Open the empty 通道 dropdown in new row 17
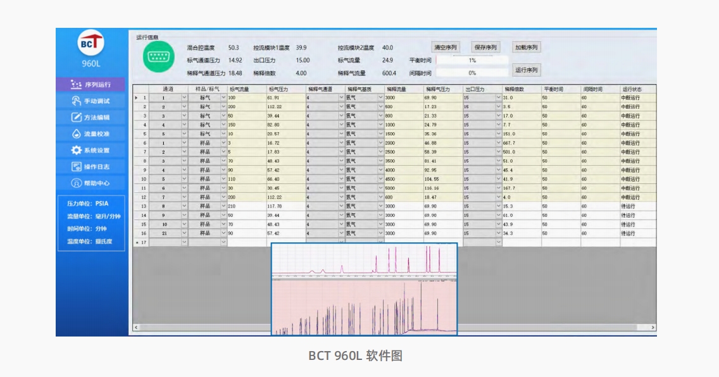This screenshot has width=719, height=377. pos(184,242)
